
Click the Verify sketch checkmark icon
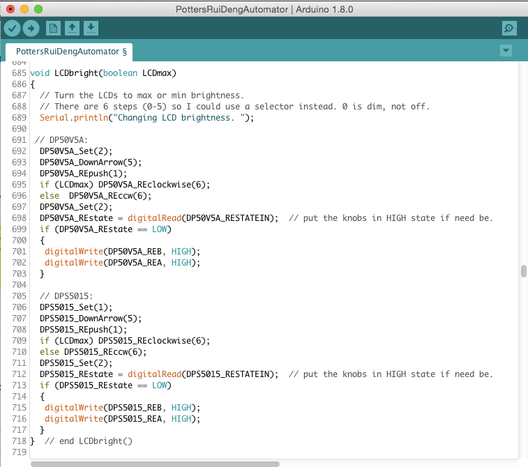(12, 29)
